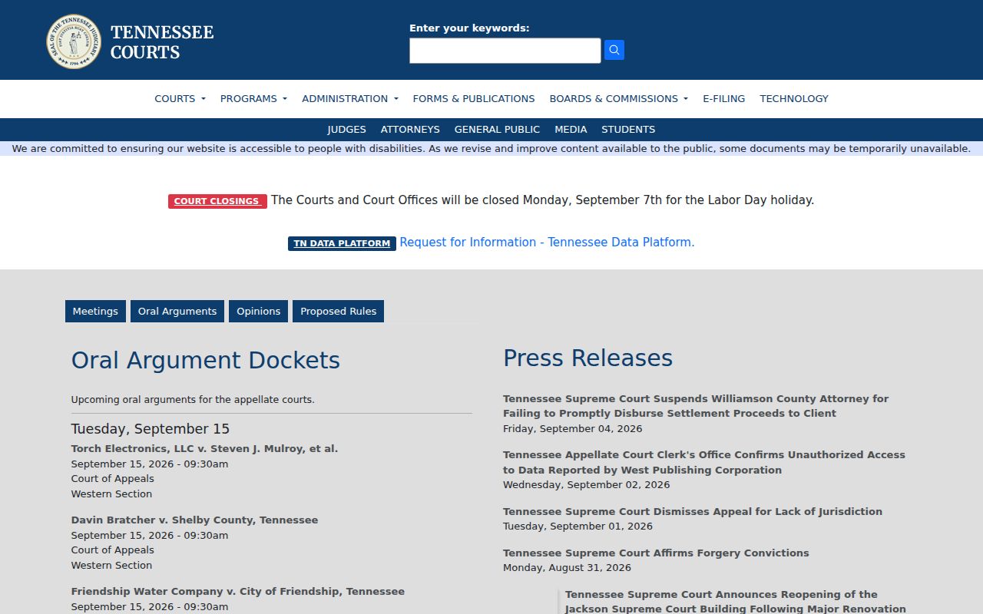Switch to the Proposed Rules tab
Image resolution: width=983 pixels, height=614 pixels.
tap(338, 311)
